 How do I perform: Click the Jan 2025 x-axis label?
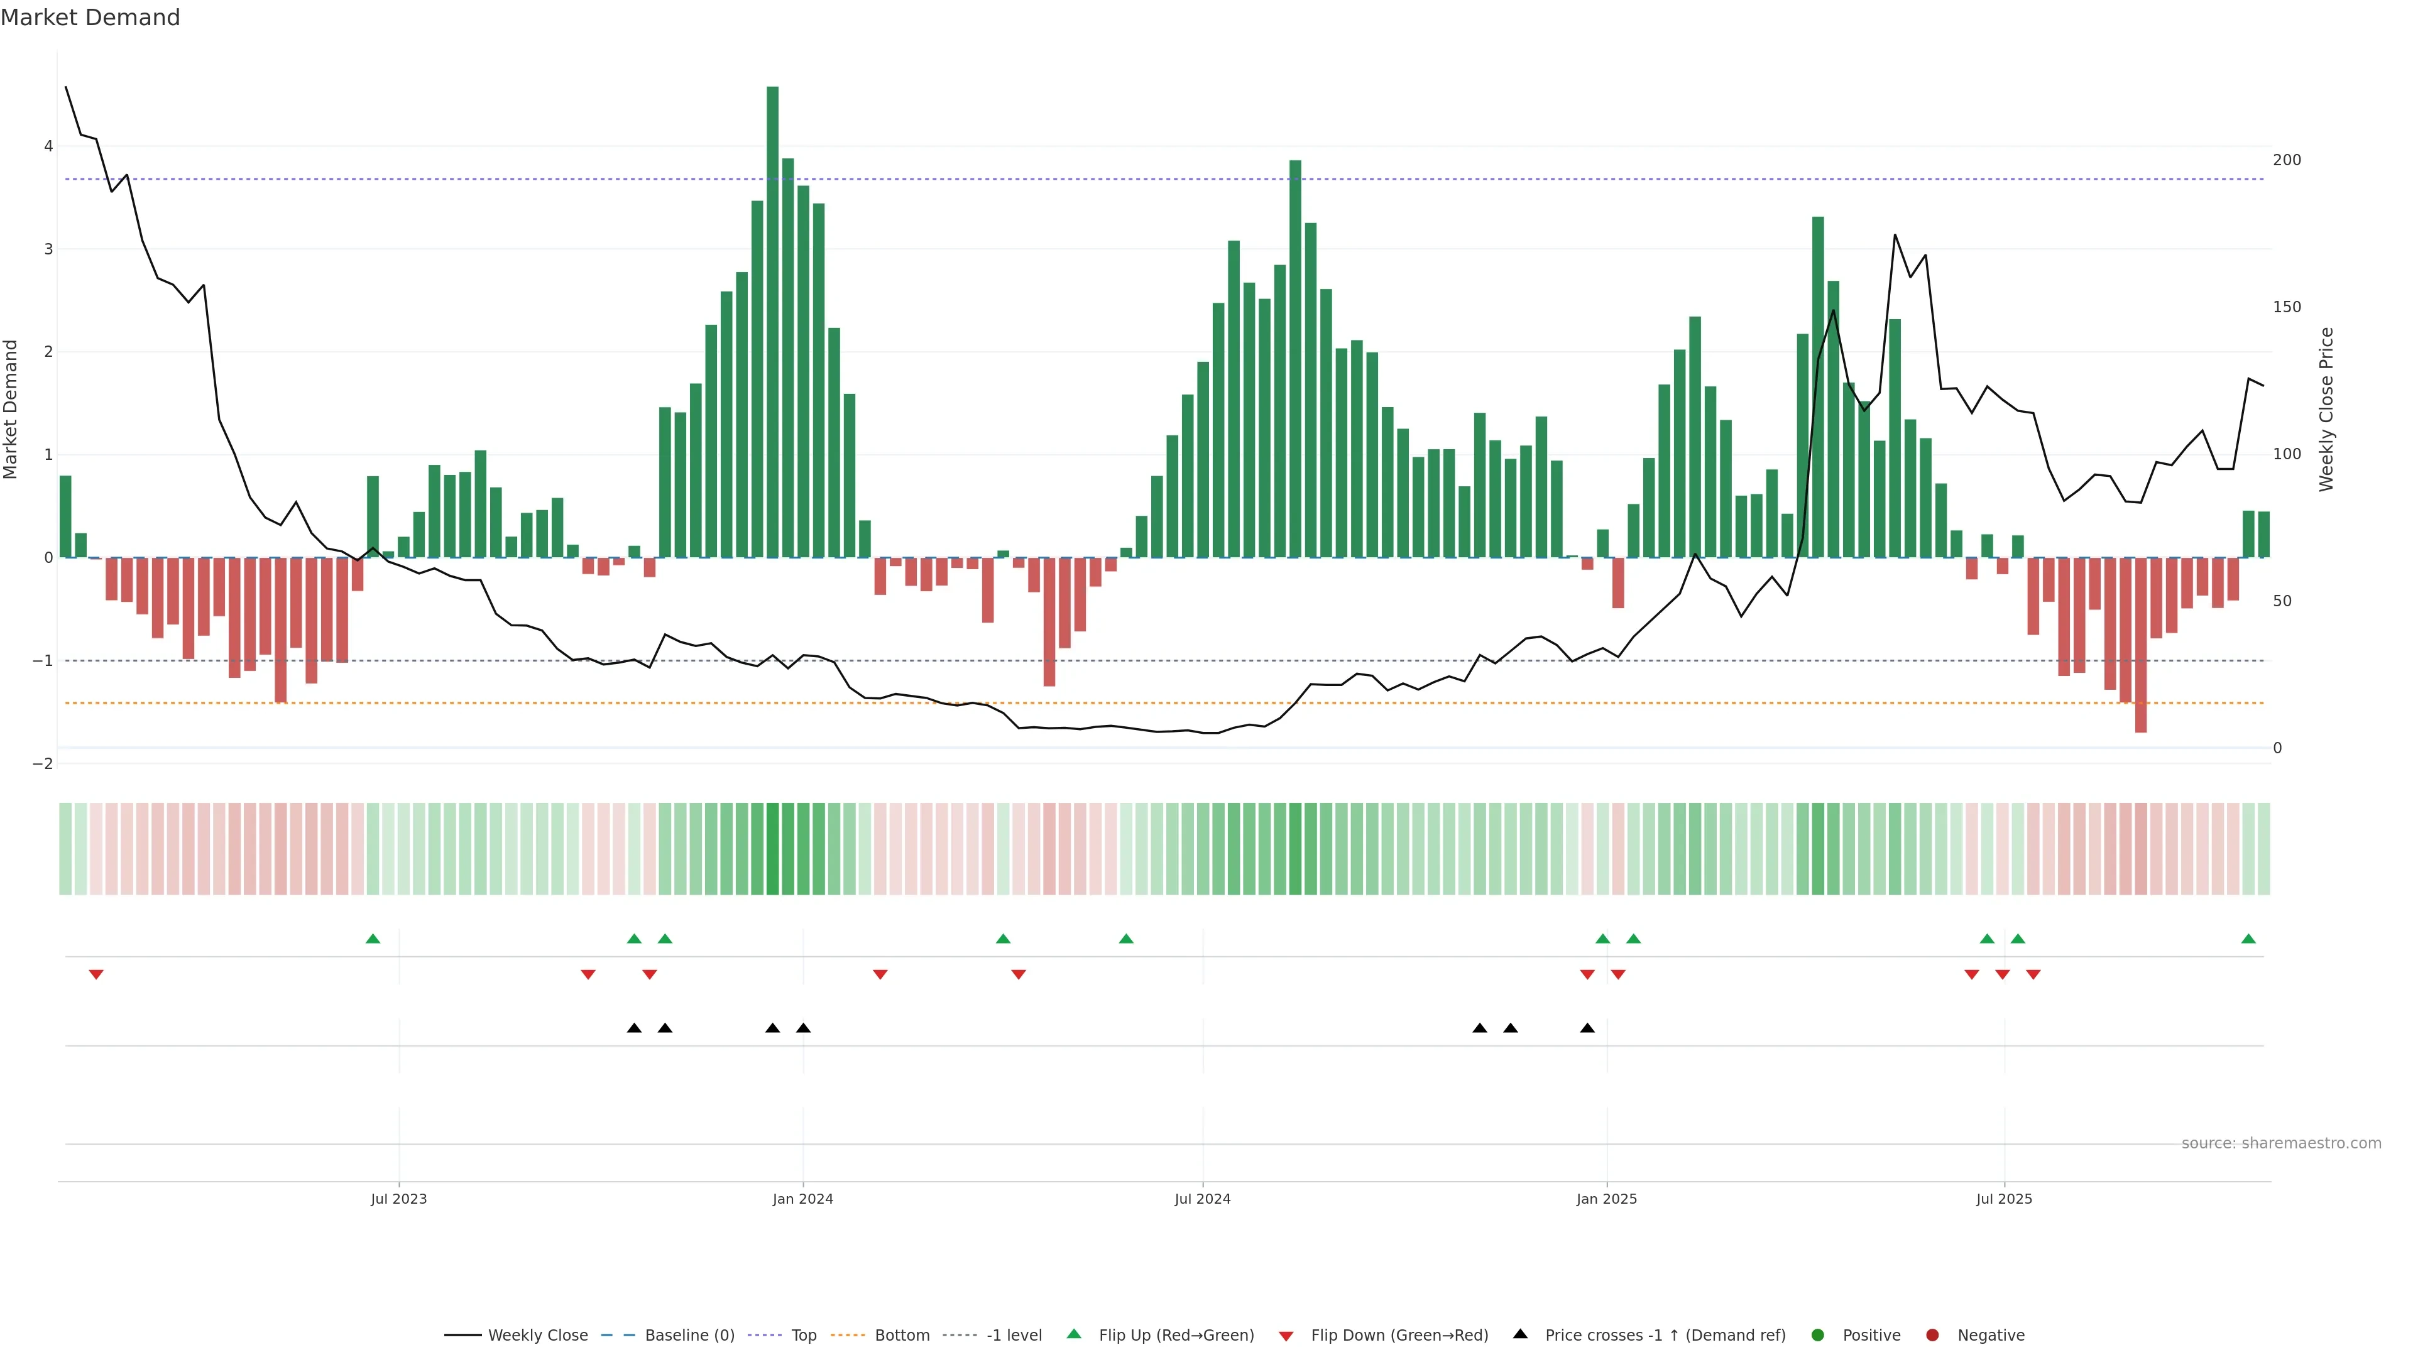click(1607, 1199)
